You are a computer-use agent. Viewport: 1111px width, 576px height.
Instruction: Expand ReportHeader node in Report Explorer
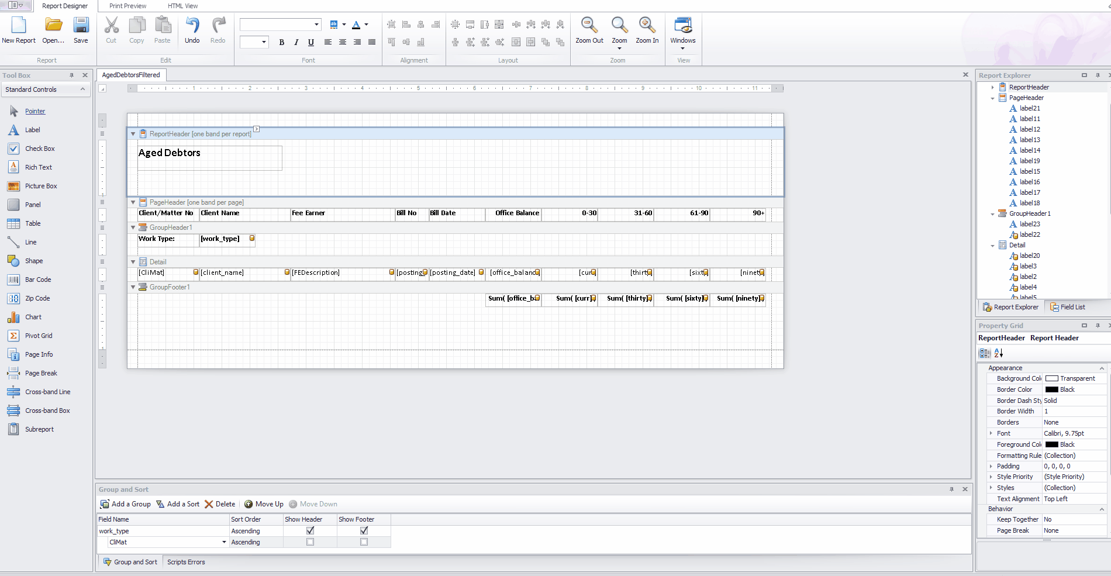click(x=992, y=87)
